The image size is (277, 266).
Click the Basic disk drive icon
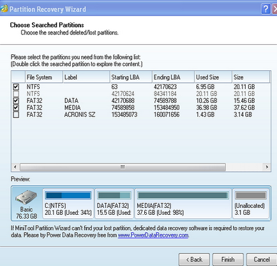point(26,197)
